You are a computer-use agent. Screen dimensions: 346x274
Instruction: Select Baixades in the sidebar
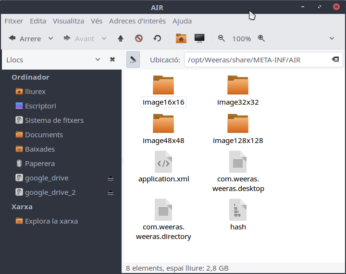[39, 149]
